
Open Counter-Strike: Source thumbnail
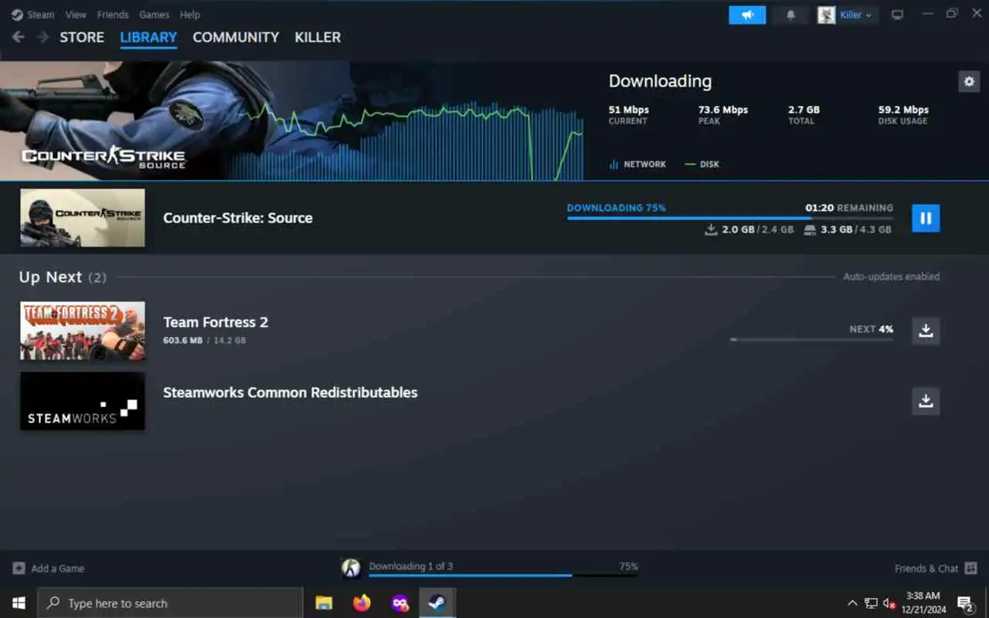(x=83, y=218)
